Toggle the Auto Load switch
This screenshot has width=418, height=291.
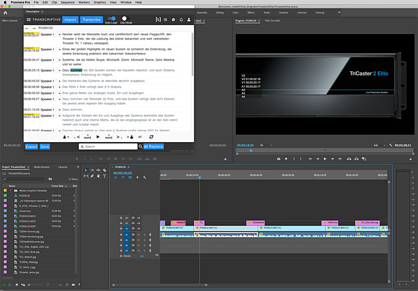coord(111,19)
